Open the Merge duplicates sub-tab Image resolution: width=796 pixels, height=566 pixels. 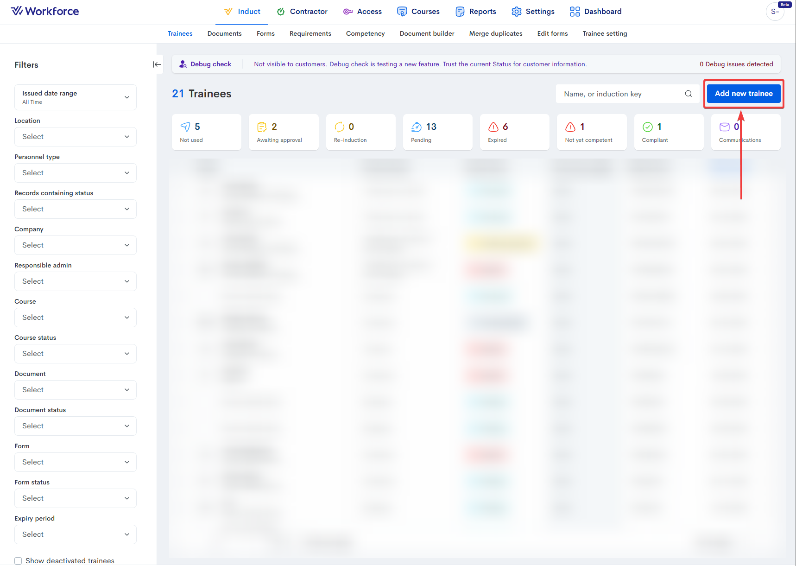point(495,33)
